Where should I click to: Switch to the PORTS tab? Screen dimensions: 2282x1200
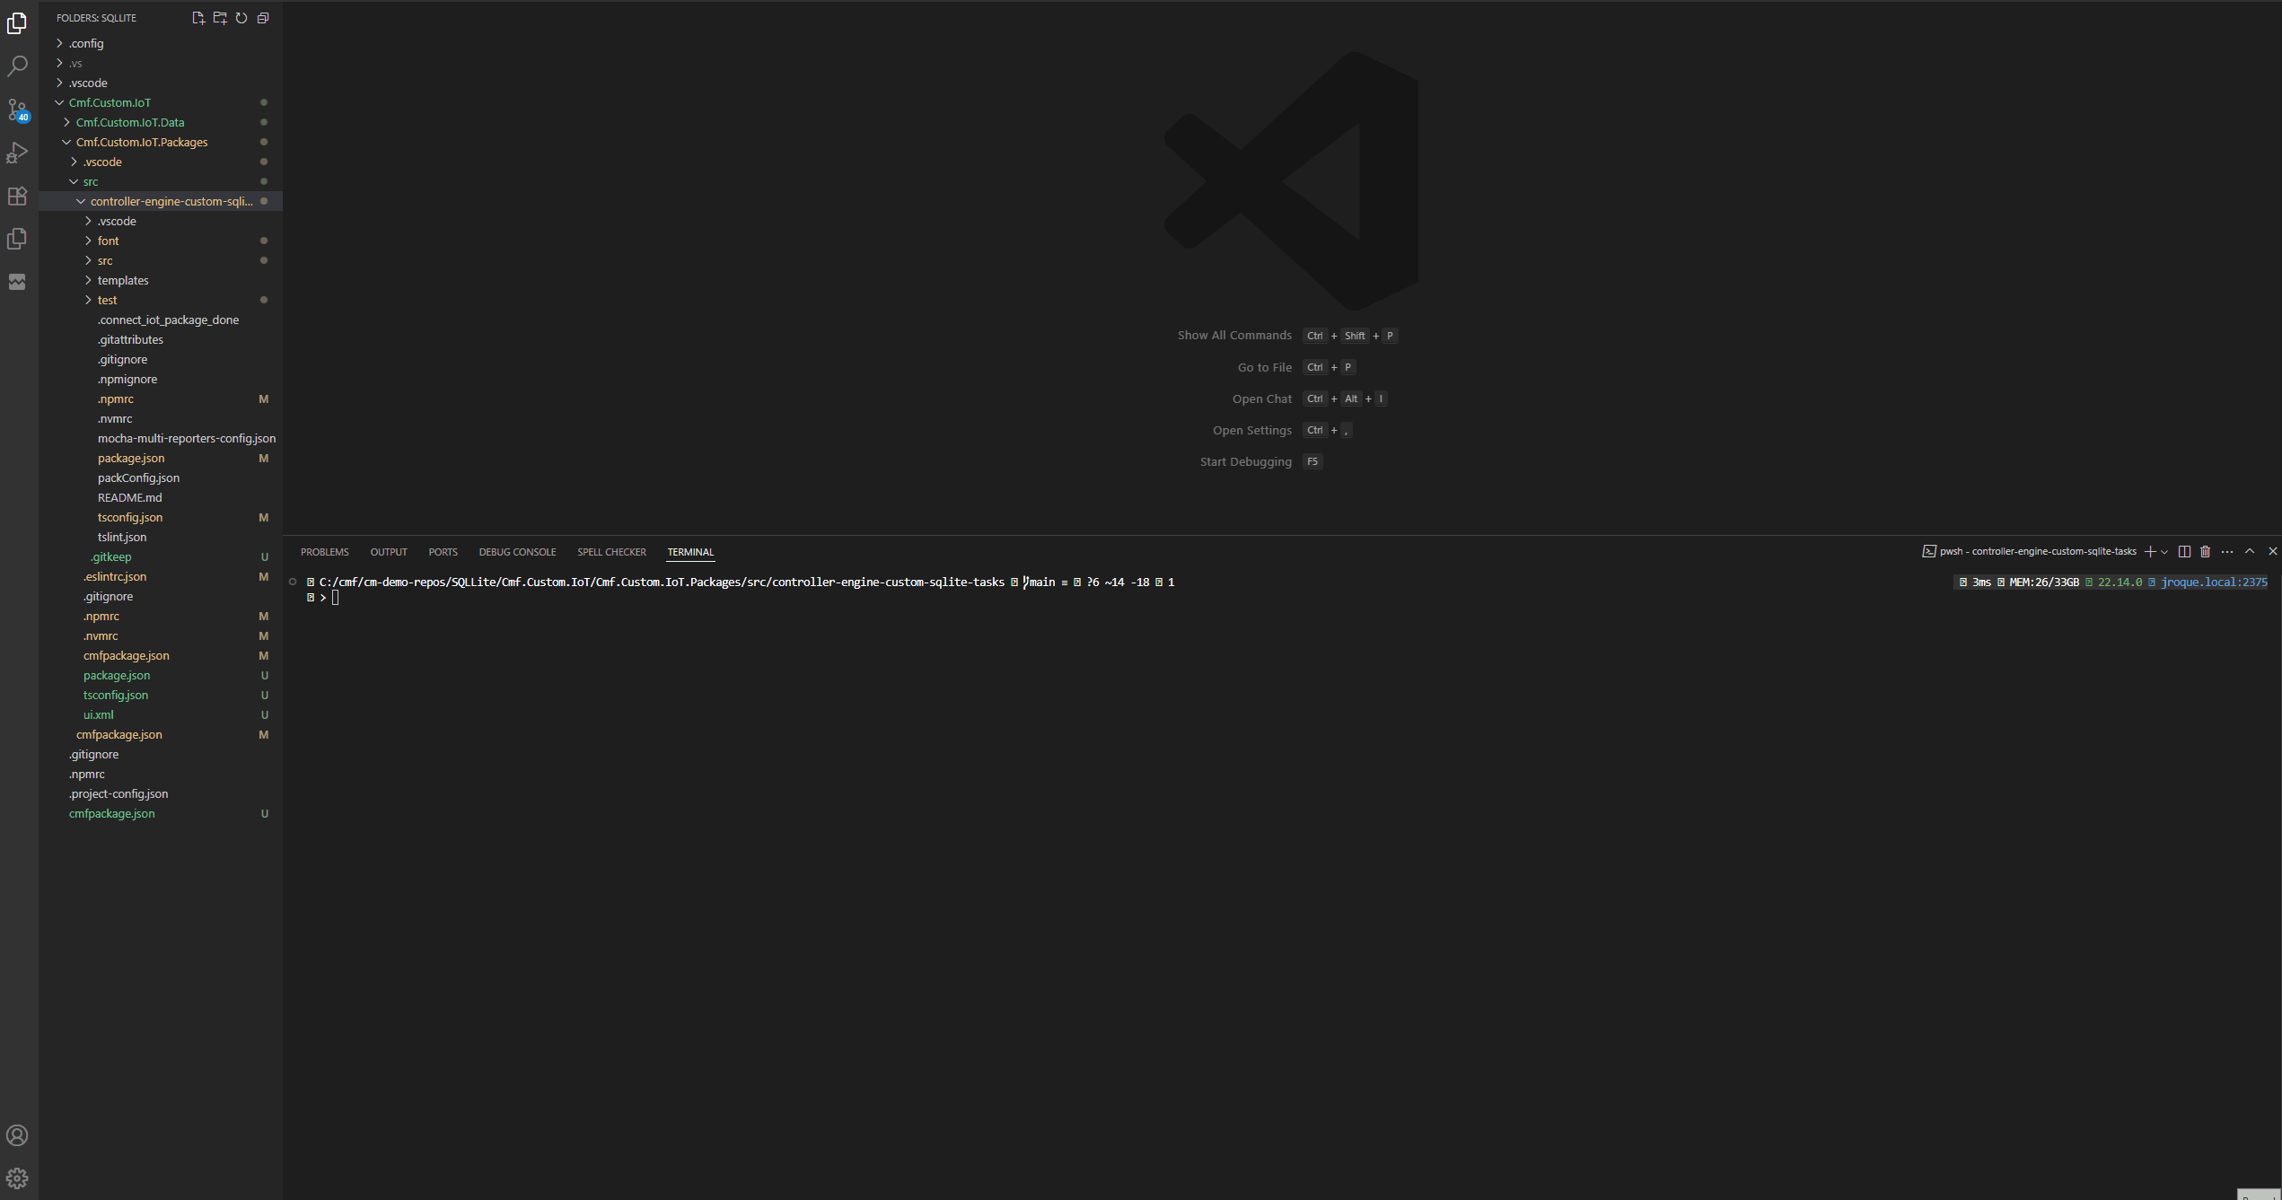pos(443,552)
